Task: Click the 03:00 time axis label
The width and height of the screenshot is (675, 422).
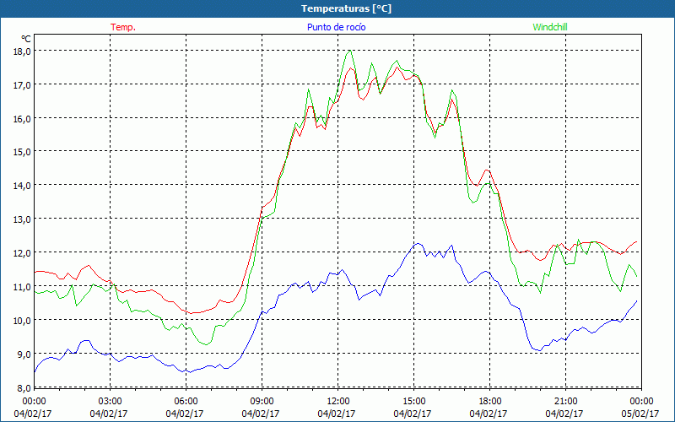Action: pos(110,401)
